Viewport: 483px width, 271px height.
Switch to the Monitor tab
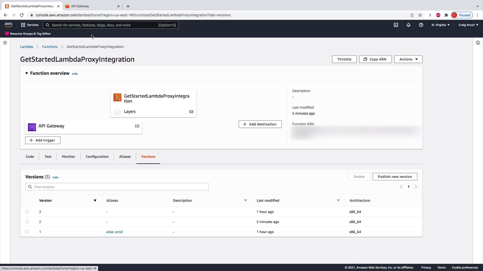(x=68, y=157)
